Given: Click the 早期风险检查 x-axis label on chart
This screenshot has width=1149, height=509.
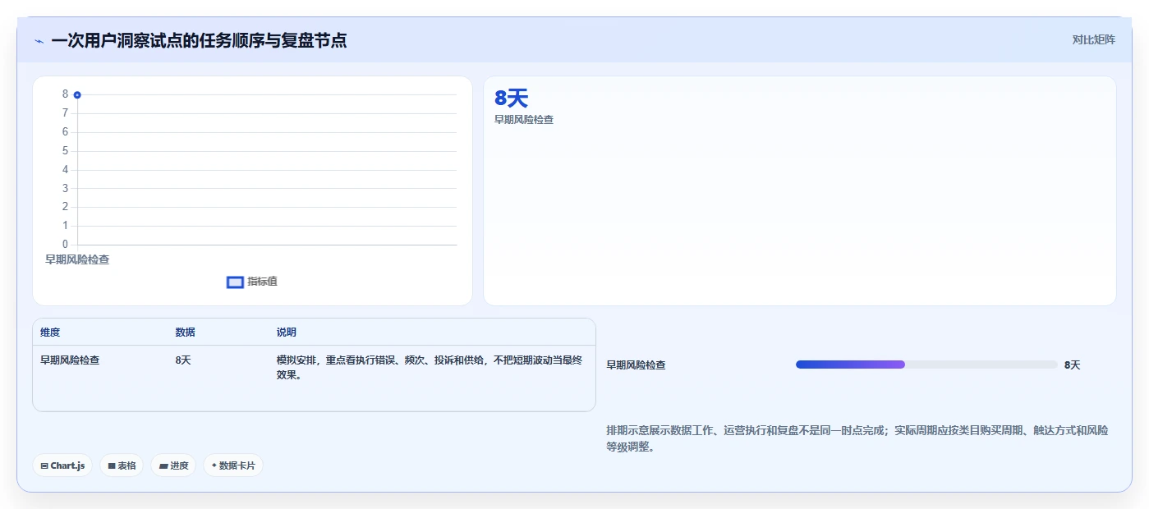Looking at the screenshot, I should pyautogui.click(x=77, y=259).
